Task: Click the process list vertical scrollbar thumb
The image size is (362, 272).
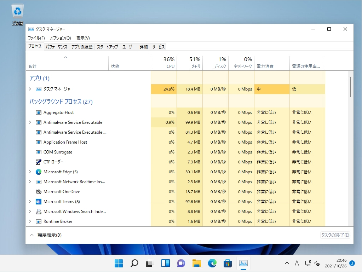Action: click(x=350, y=87)
